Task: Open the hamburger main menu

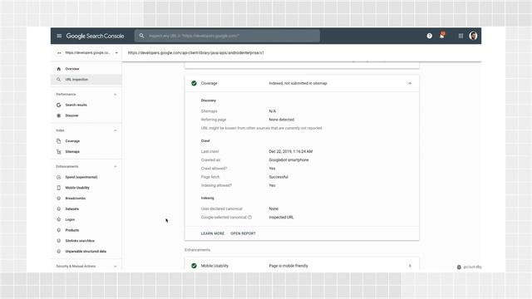Action: pos(59,36)
